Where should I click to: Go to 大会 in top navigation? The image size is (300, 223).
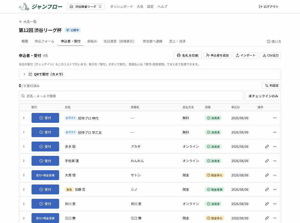140,7
